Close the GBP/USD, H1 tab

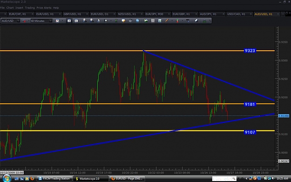[87, 14]
